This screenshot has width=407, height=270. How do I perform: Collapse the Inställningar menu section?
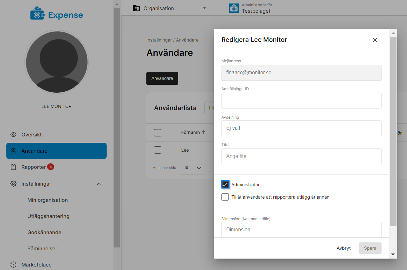pos(99,184)
